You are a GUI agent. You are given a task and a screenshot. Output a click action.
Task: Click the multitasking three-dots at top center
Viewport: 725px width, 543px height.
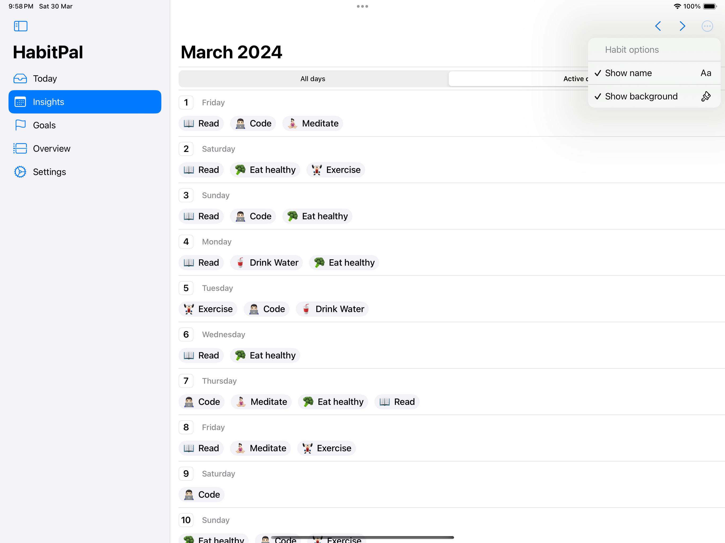click(362, 6)
